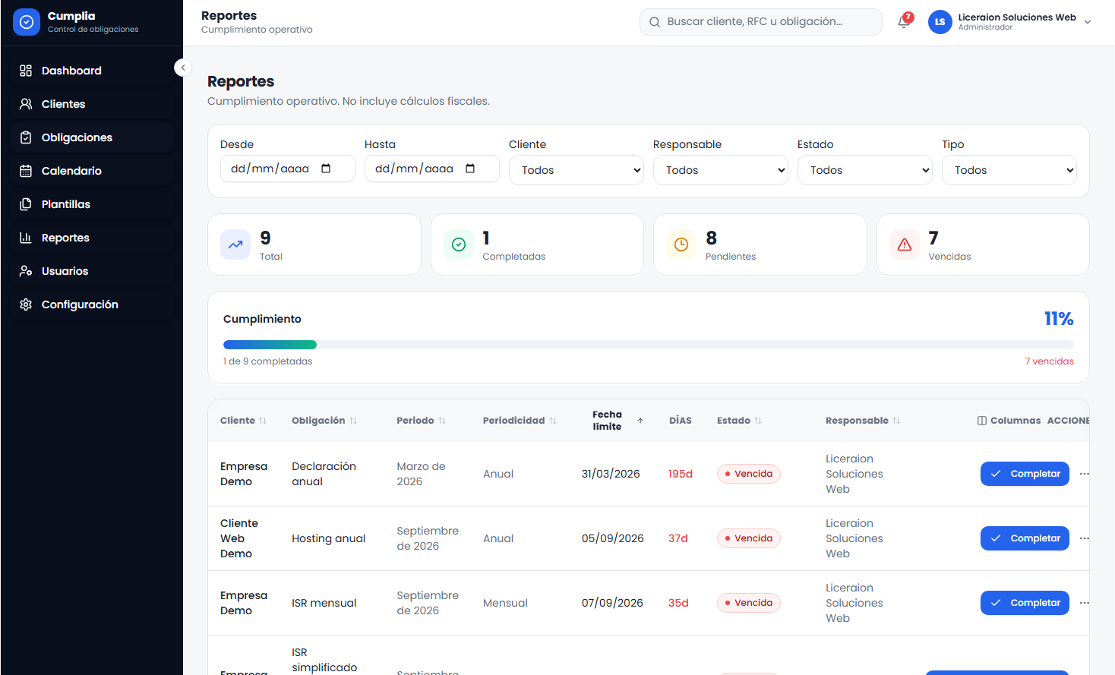This screenshot has height=675, width=1115.
Task: Click the Total trend icon
Action: tap(235, 244)
